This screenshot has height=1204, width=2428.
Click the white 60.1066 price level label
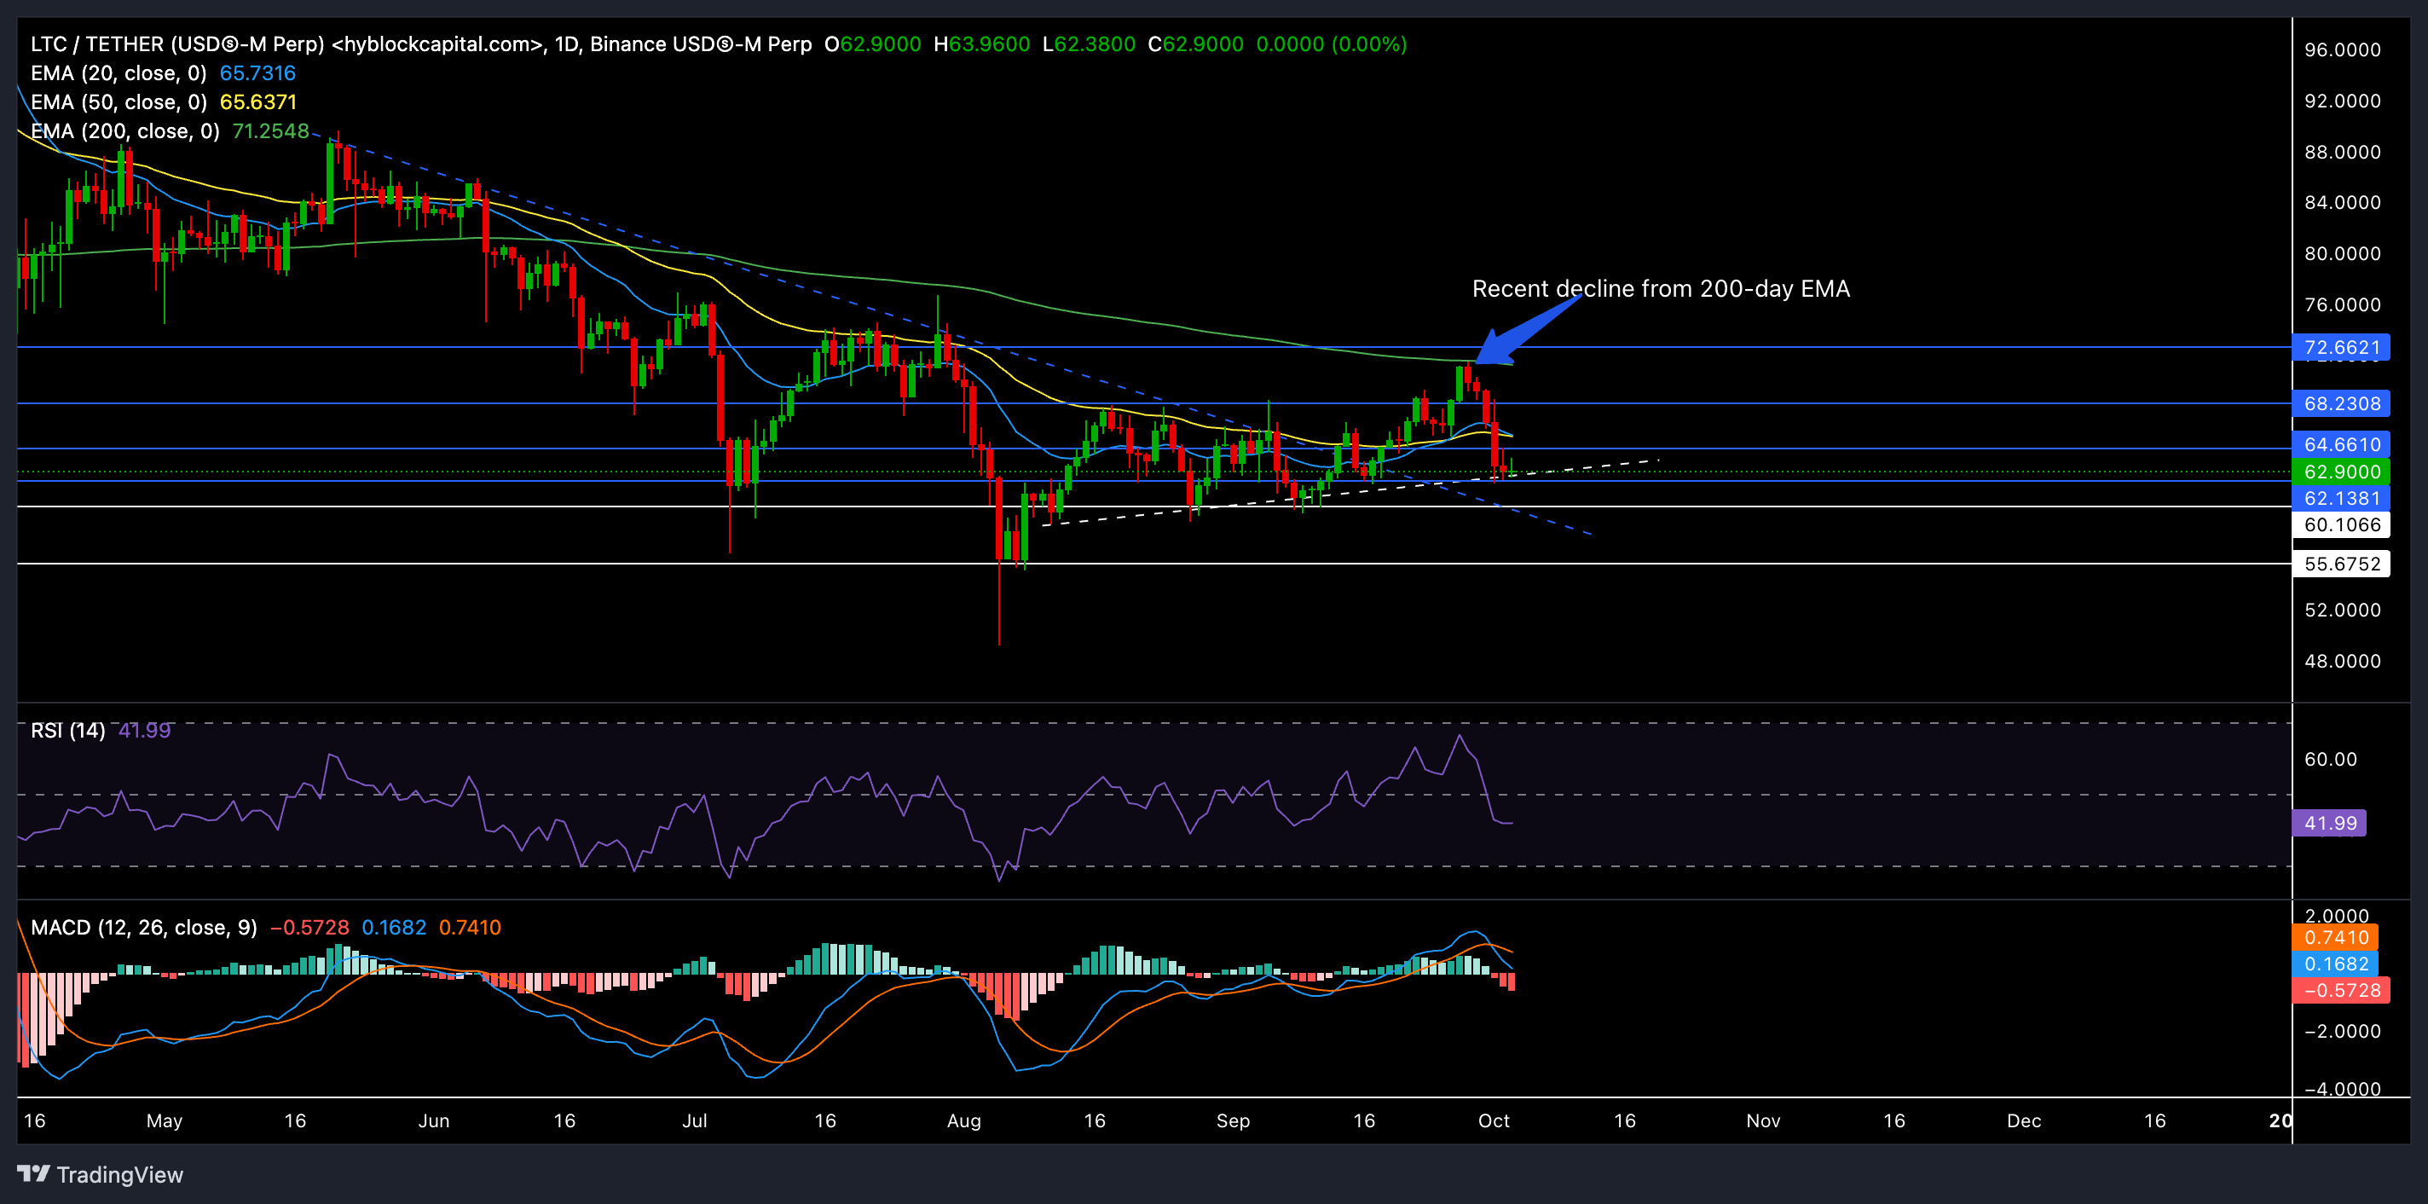coord(2340,524)
